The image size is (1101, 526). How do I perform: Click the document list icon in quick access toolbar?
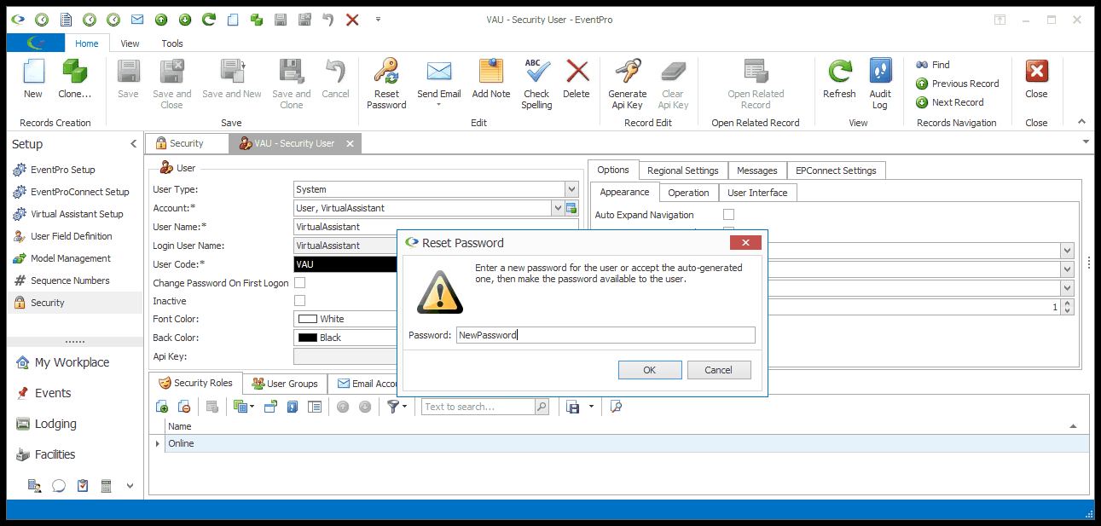pos(66,20)
